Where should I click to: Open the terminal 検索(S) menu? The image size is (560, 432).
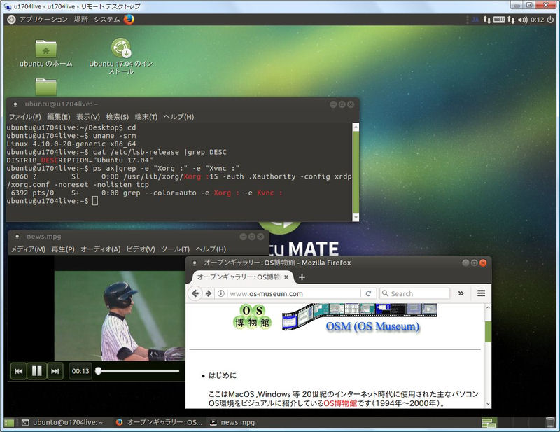[x=117, y=117]
